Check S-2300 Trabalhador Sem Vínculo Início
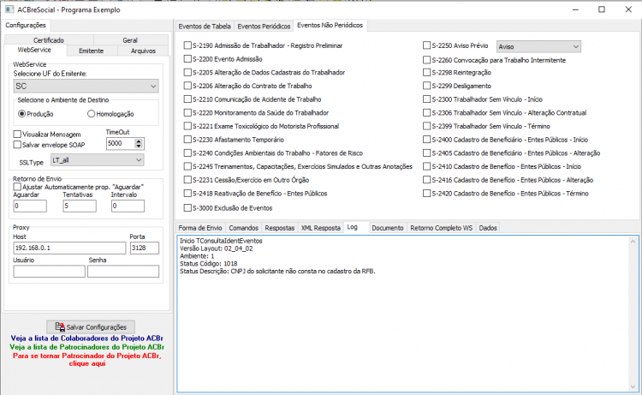The height and width of the screenshot is (395, 642). (426, 99)
